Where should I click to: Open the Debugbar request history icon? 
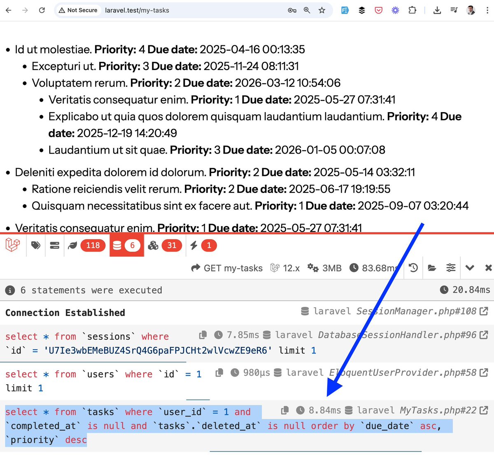pos(413,267)
